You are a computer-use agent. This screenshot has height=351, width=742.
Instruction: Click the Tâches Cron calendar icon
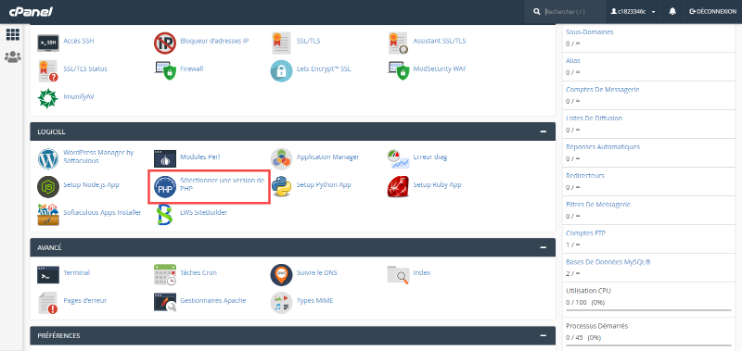(165, 274)
